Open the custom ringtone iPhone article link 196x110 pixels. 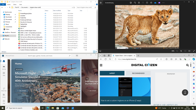coord(121,101)
